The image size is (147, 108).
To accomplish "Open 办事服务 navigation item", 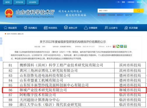I will point(91,28).
